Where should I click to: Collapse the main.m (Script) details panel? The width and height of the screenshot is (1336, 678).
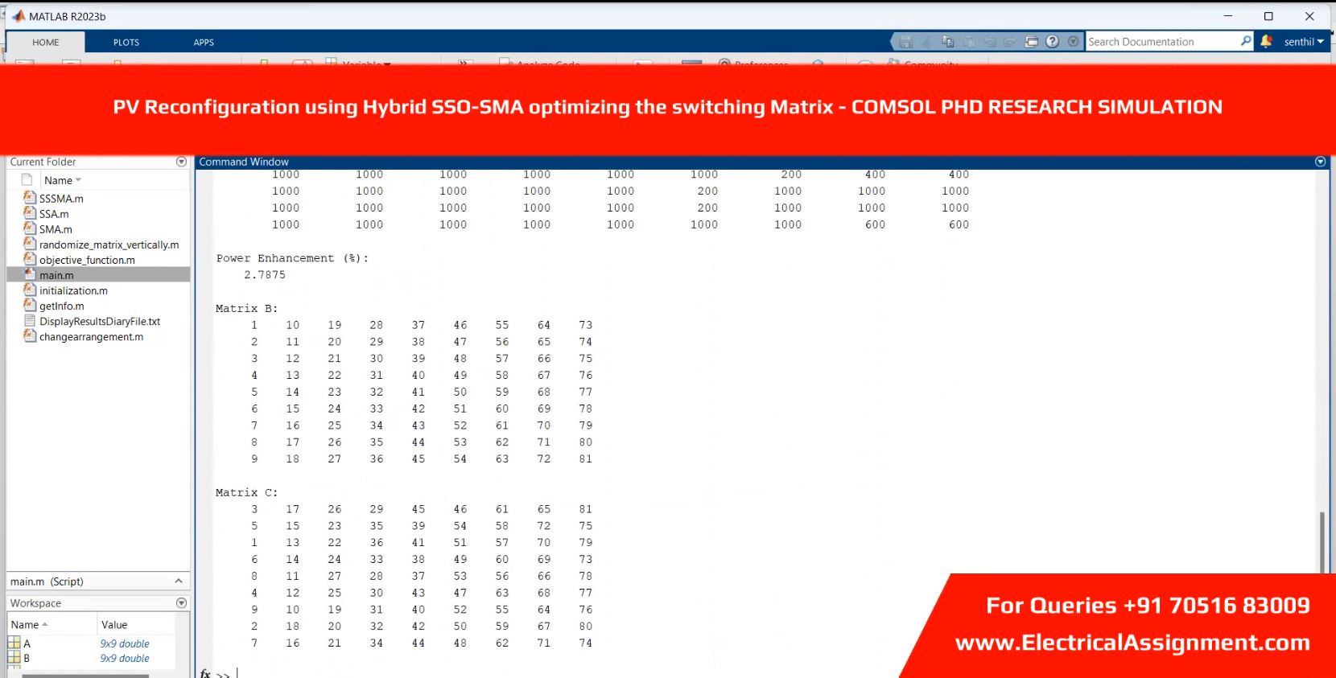[x=179, y=581]
